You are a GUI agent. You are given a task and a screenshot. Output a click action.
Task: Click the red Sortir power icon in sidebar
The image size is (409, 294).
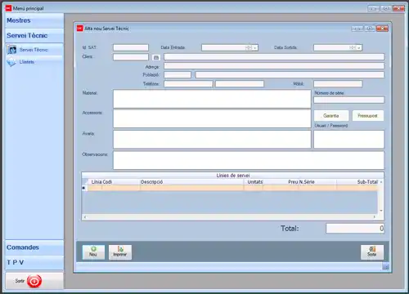(x=34, y=281)
